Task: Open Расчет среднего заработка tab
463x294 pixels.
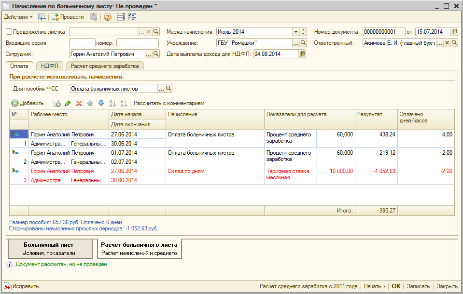Action: click(x=105, y=66)
